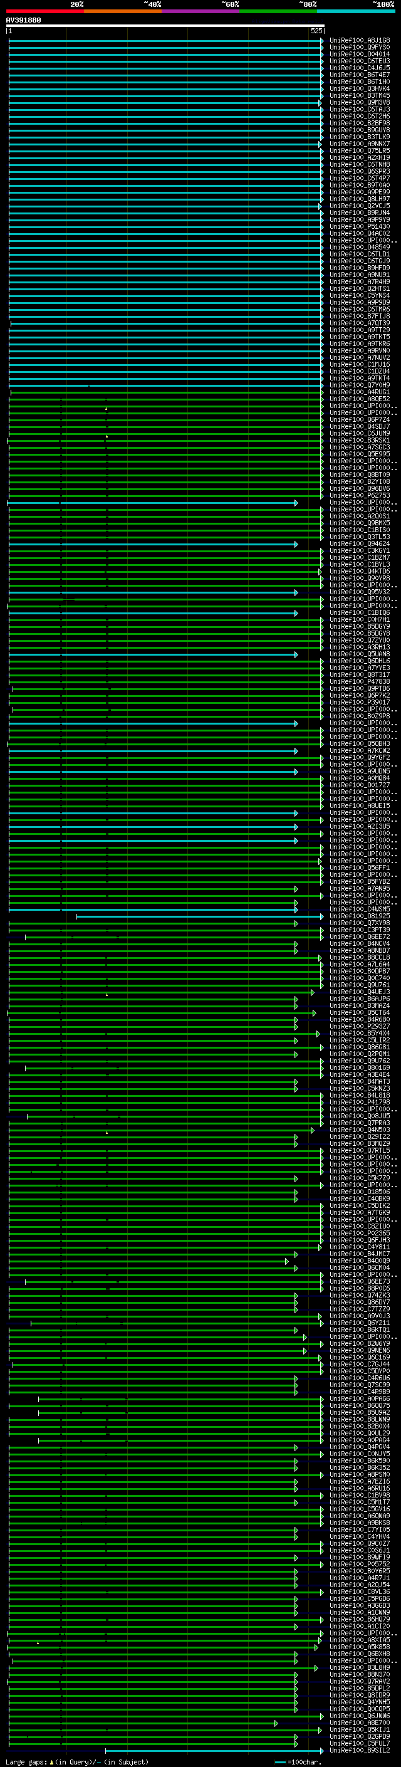The width and height of the screenshot is (401, 1767).
Task: Click the UniRef100_A2I3U5 label
Action: click(360, 827)
